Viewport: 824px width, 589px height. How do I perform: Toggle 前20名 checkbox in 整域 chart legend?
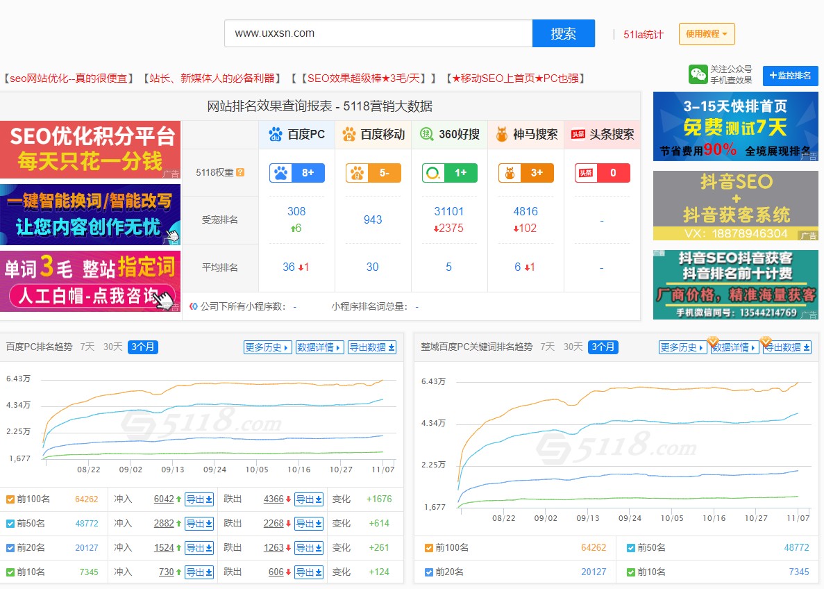(429, 572)
